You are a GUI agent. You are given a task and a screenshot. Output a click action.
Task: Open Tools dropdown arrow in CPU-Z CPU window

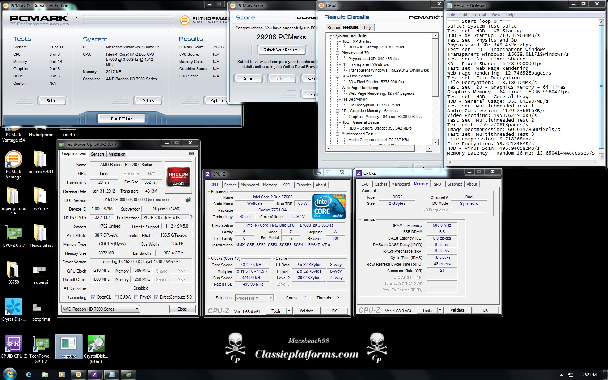click(289, 311)
